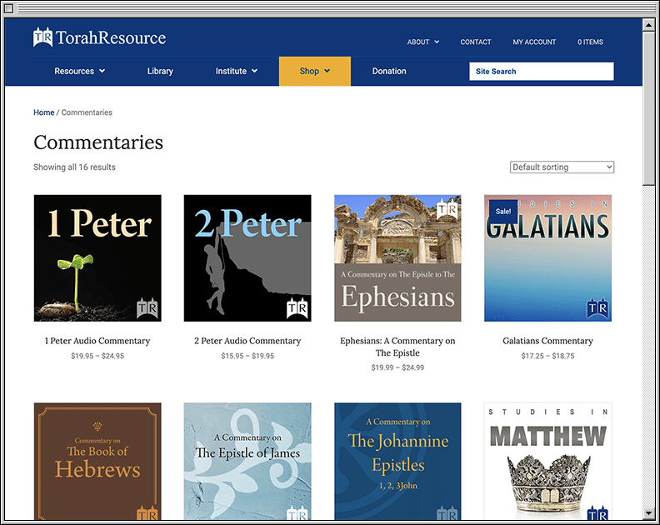Click the scrollbar up arrow
The image size is (660, 525).
pyautogui.click(x=649, y=25)
